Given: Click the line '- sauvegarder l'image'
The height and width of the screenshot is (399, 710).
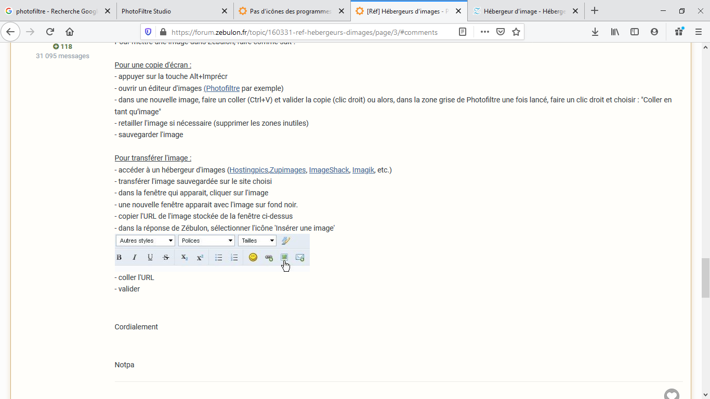Looking at the screenshot, I should (x=149, y=135).
